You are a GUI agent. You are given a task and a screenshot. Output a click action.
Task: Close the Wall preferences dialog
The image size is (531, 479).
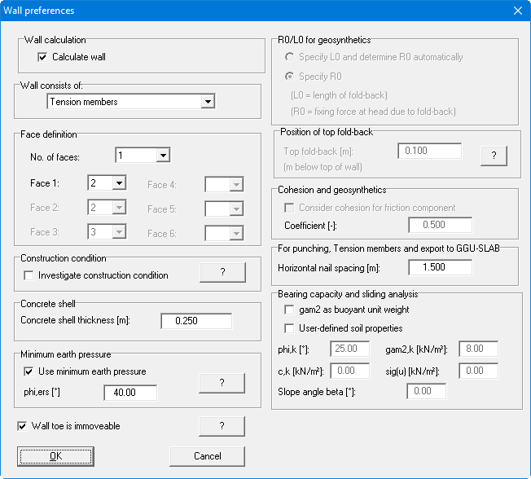[x=517, y=11]
